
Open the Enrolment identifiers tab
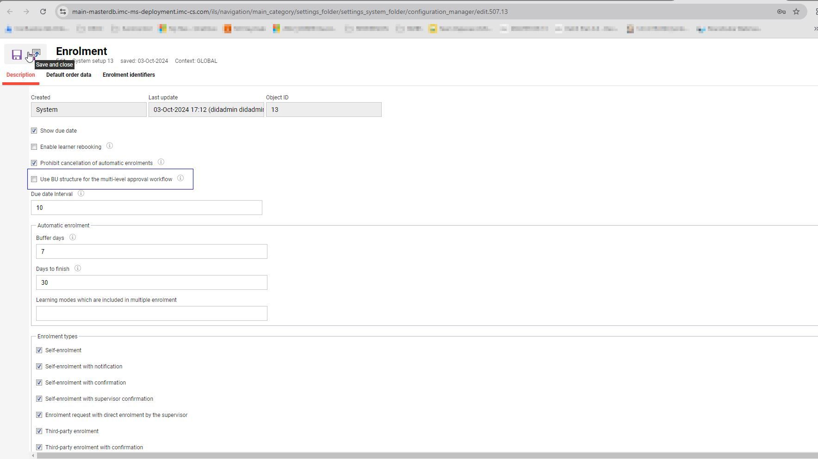[129, 75]
